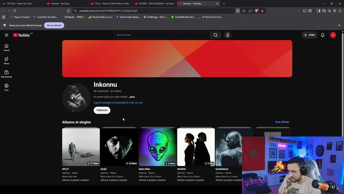This screenshot has height=194, width=344.
Task: Open site settings icon in address bar
Action: [x=75, y=11]
